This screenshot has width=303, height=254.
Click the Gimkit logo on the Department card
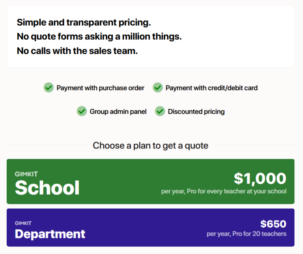[23, 223]
